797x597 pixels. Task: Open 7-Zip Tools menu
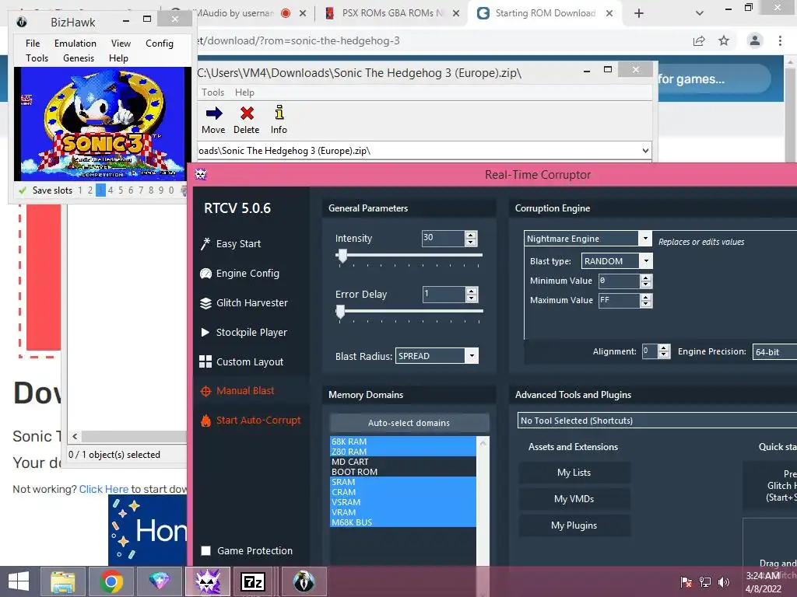tap(213, 93)
